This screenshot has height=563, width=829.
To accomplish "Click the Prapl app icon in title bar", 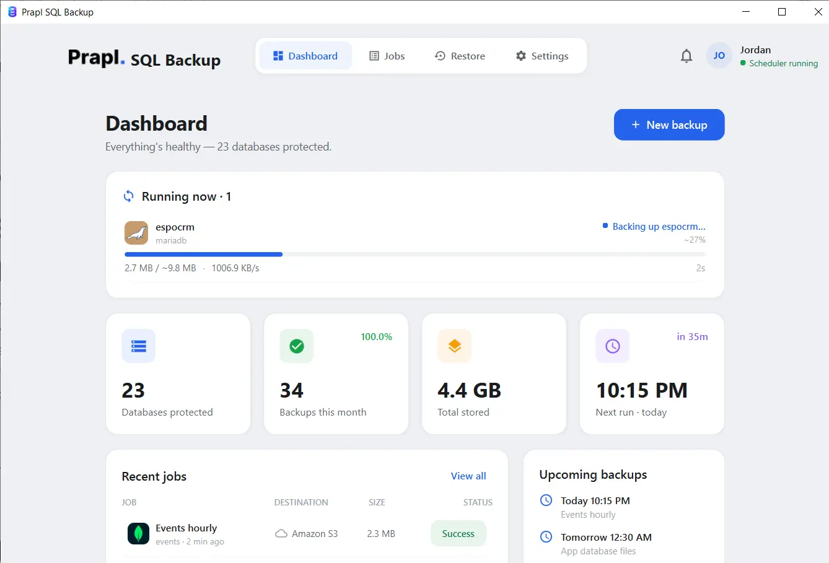I will tap(12, 12).
